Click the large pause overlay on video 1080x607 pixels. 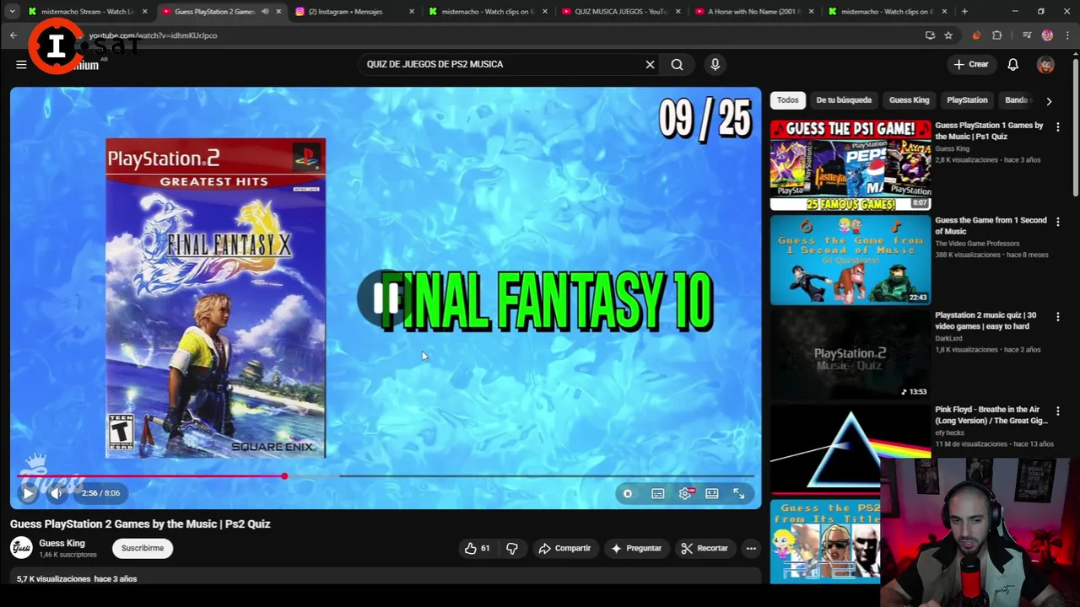tap(386, 298)
